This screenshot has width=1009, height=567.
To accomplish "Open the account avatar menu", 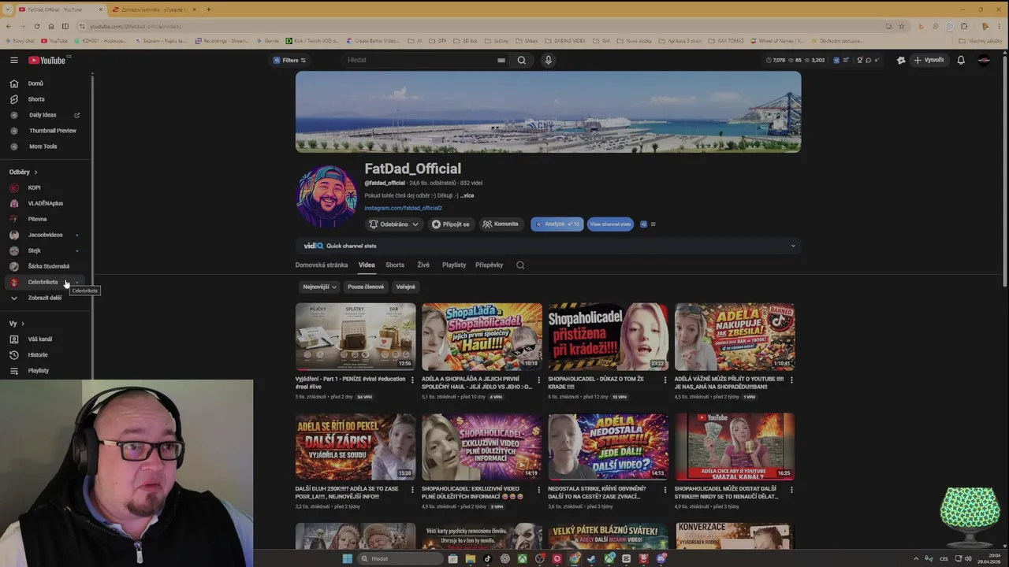I will tap(984, 60).
